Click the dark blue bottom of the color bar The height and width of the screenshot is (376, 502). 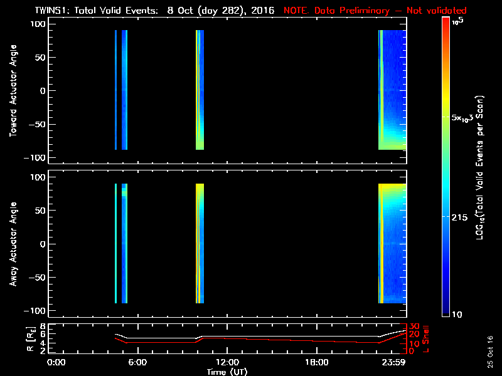(446, 312)
